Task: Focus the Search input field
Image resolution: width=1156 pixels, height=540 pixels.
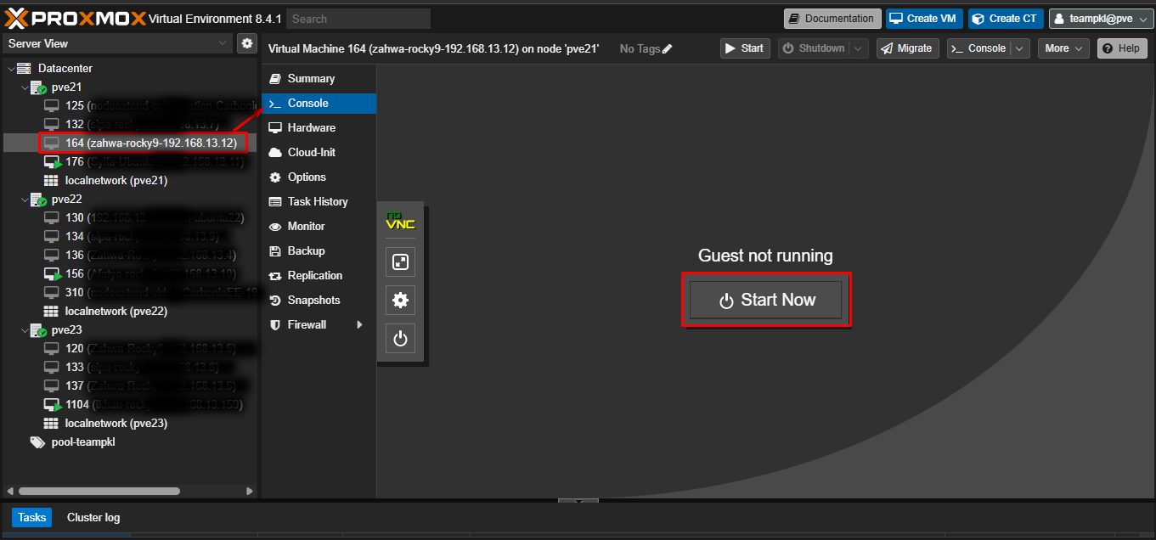Action: (x=358, y=19)
